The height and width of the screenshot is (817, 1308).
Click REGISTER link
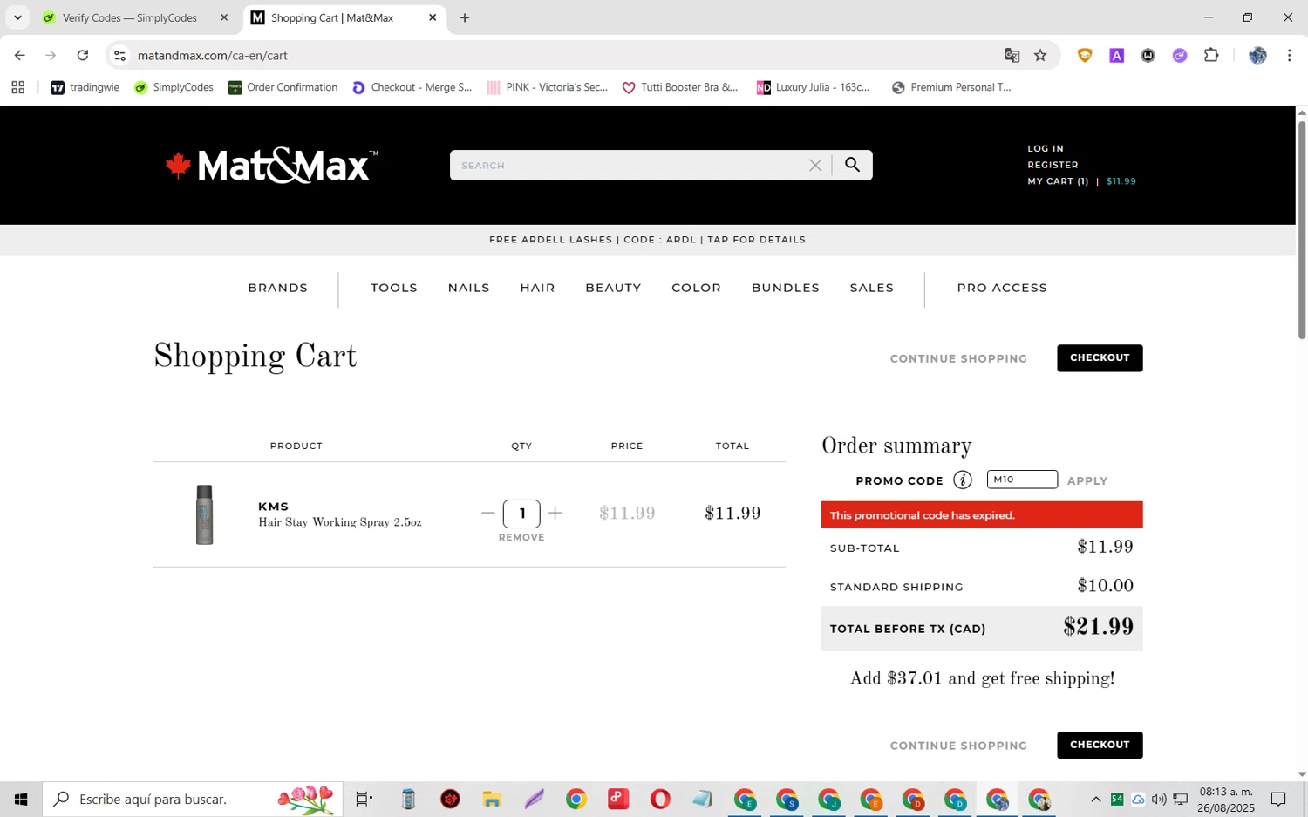(1053, 165)
